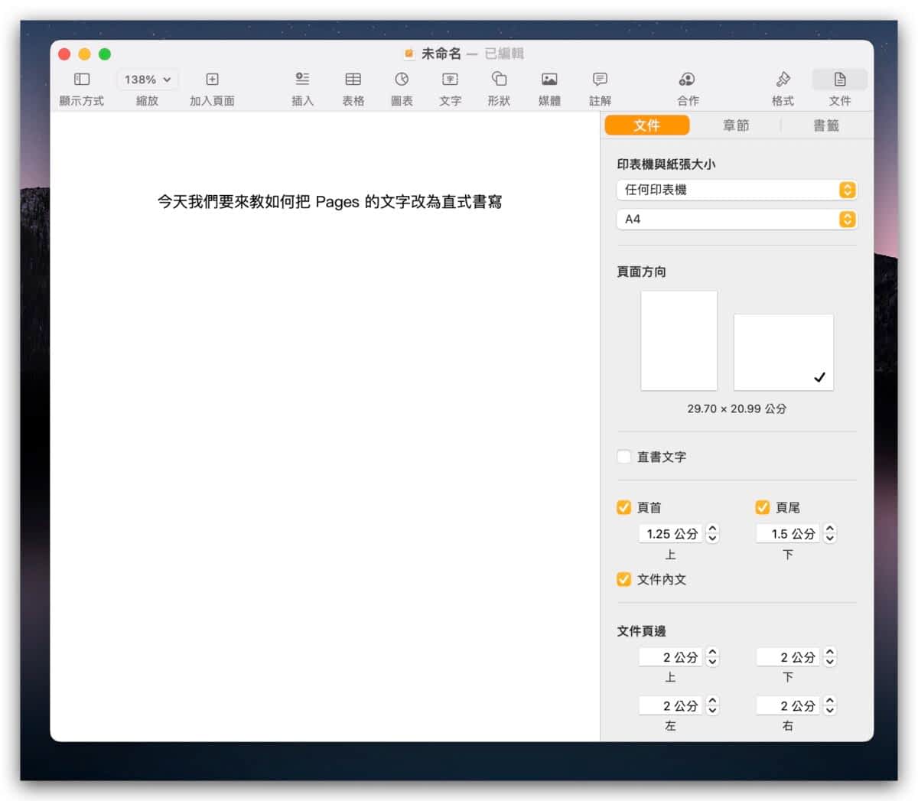
Task: Open the 顯示方式 view options icon
Action: point(81,80)
